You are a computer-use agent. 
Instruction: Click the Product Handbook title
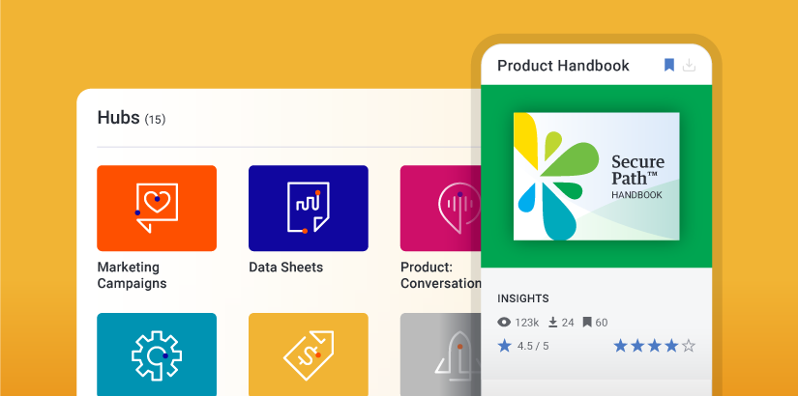563,66
